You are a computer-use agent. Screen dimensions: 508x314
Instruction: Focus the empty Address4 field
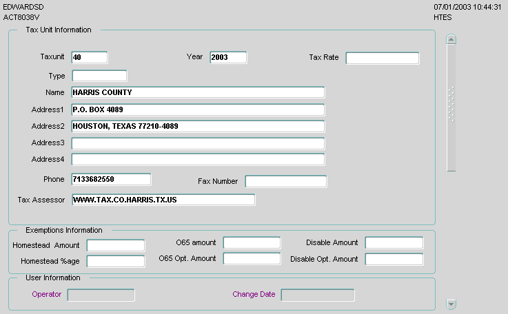click(198, 160)
